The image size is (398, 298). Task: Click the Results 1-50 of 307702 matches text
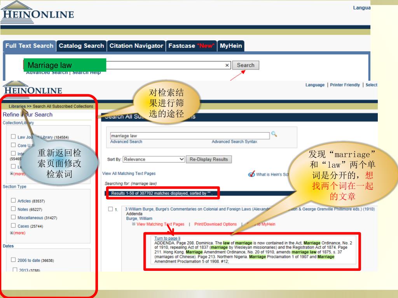click(x=162, y=193)
